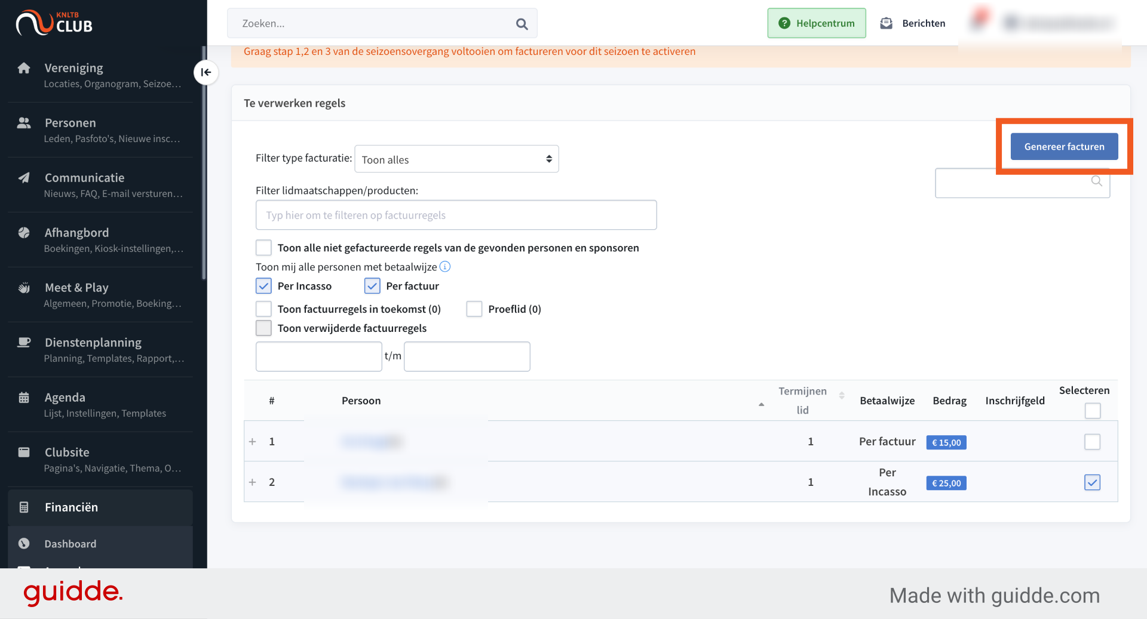This screenshot has width=1147, height=619.
Task: Expand row 2 with the plus sign
Action: pos(253,482)
